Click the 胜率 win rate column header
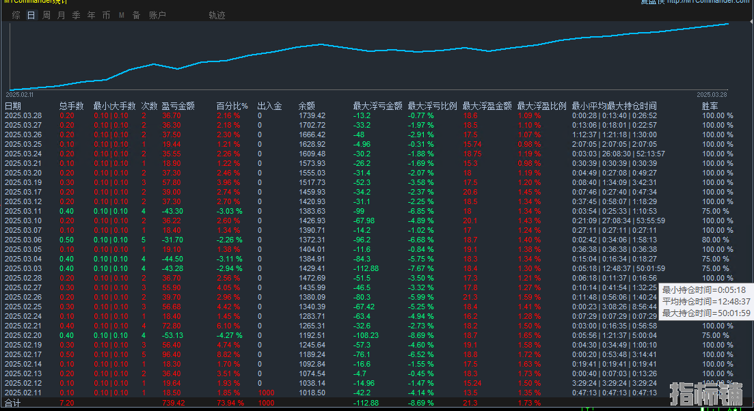Screen dimensions: 754x411 (x=710, y=106)
